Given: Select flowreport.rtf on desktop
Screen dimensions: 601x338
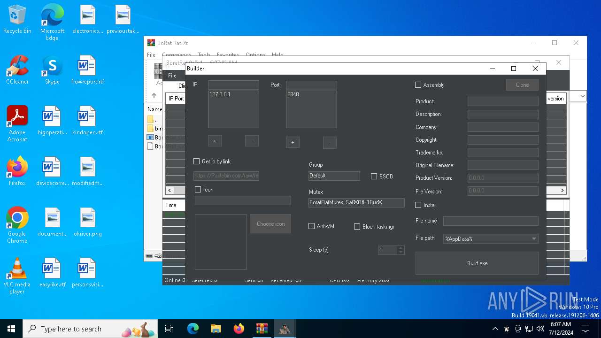Looking at the screenshot, I should pos(87,70).
